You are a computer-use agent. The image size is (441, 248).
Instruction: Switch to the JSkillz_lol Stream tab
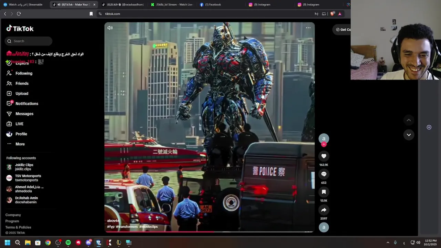[172, 4]
